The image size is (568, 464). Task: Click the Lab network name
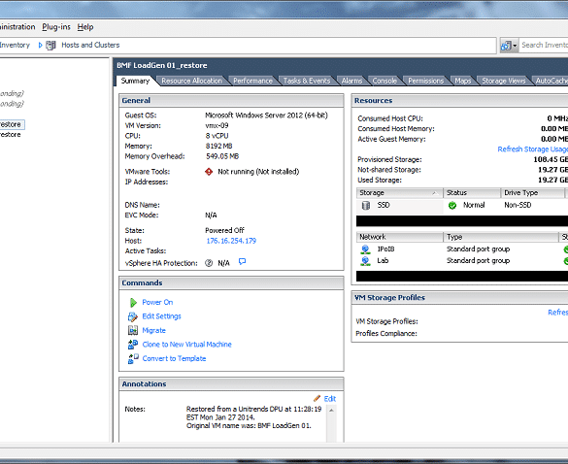tap(383, 260)
